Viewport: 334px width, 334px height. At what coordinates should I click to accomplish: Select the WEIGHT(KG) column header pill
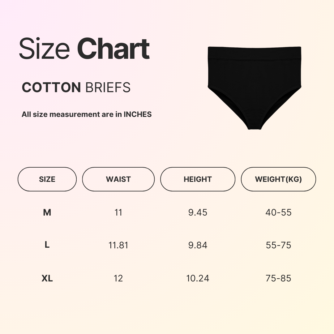[x=278, y=179]
